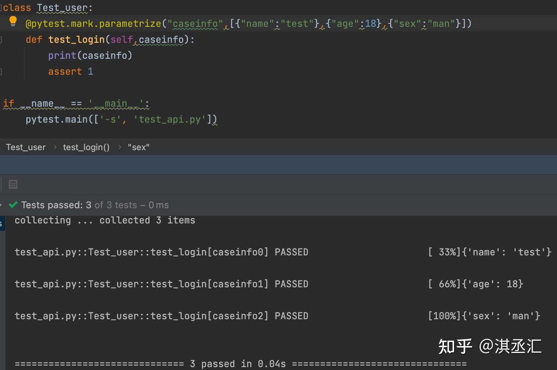The height and width of the screenshot is (370, 557).
Task: Click the test_login[caseinfo1] PASSED result line
Action: [161, 284]
